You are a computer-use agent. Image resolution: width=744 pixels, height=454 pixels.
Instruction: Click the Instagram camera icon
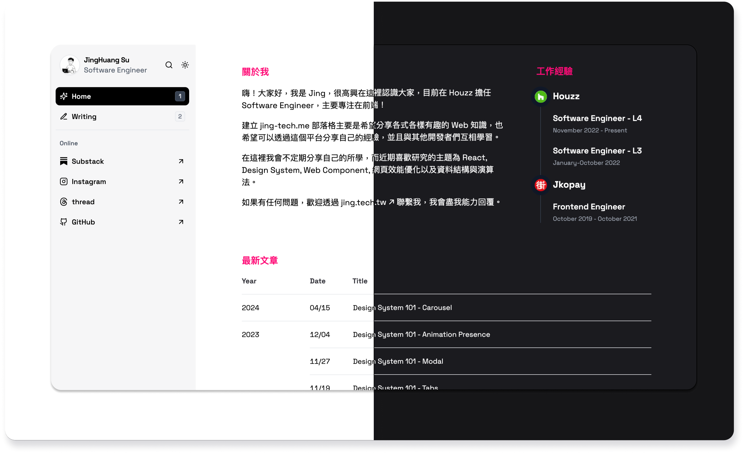(x=64, y=182)
